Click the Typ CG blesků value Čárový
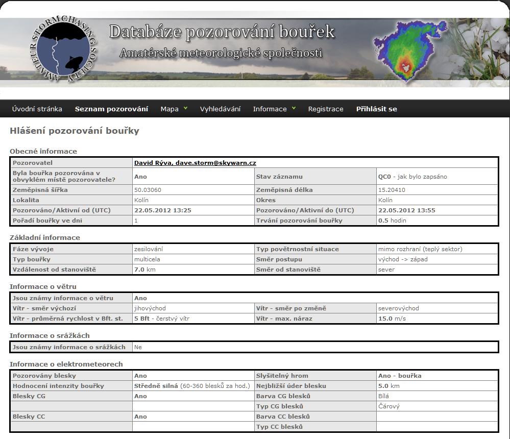Viewport: 510px width, 439px height. click(x=389, y=406)
